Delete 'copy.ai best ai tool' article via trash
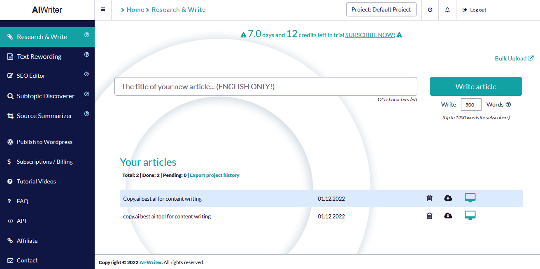The width and height of the screenshot is (540, 269). tap(429, 216)
